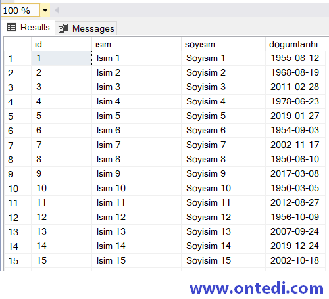329x299 pixels.
Task: Click cell 'Isim 4'
Action: click(x=137, y=102)
